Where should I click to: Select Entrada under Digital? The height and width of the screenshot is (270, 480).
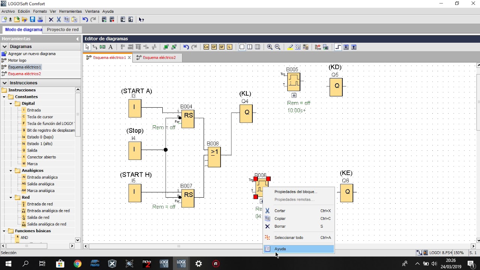[34, 110]
